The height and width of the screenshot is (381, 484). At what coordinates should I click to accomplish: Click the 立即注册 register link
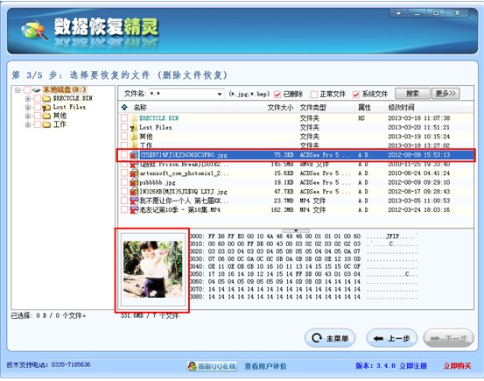[413, 366]
